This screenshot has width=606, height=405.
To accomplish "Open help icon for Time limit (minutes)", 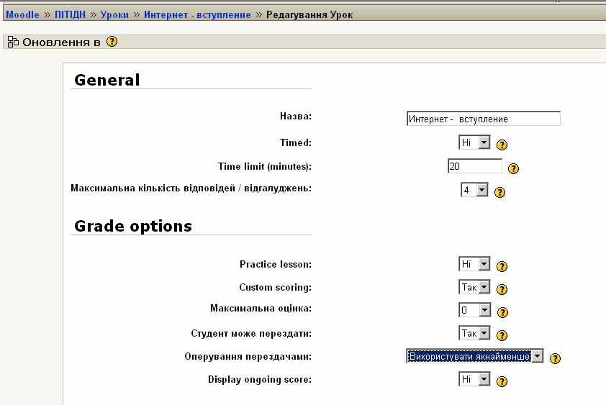I will click(513, 168).
